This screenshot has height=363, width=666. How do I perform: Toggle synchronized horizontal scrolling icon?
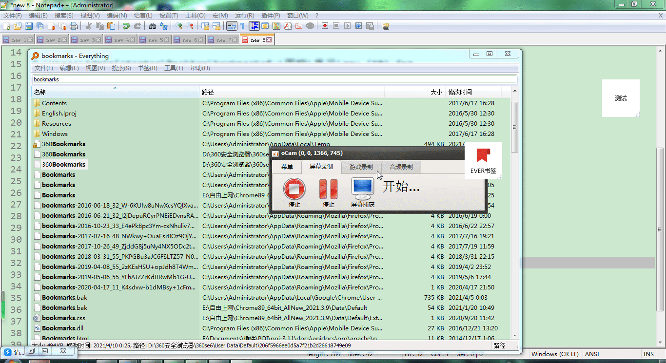(216, 26)
